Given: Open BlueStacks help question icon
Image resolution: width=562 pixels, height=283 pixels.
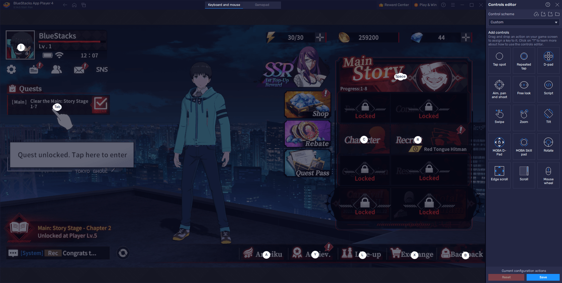Looking at the screenshot, I should 443,5.
